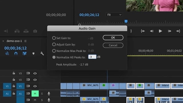Go to In point in program monitor

pyautogui.click(x=143, y=31)
